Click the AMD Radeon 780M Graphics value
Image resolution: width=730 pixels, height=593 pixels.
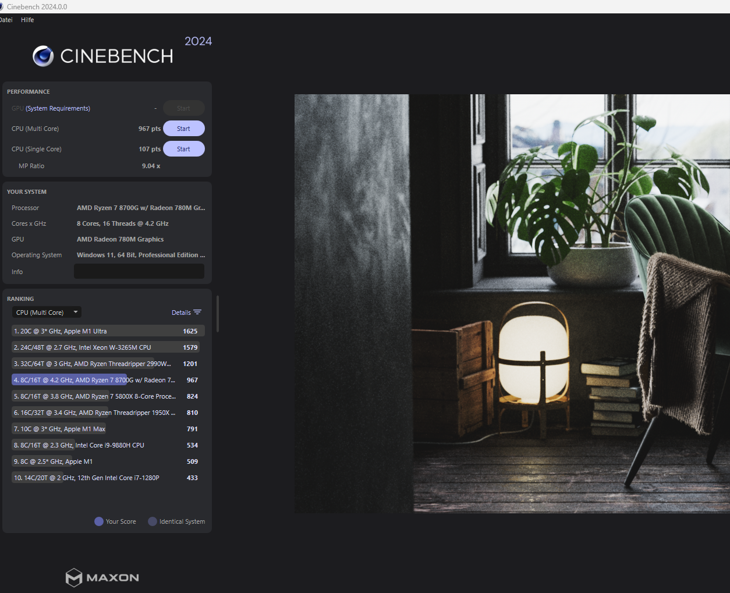(x=121, y=239)
